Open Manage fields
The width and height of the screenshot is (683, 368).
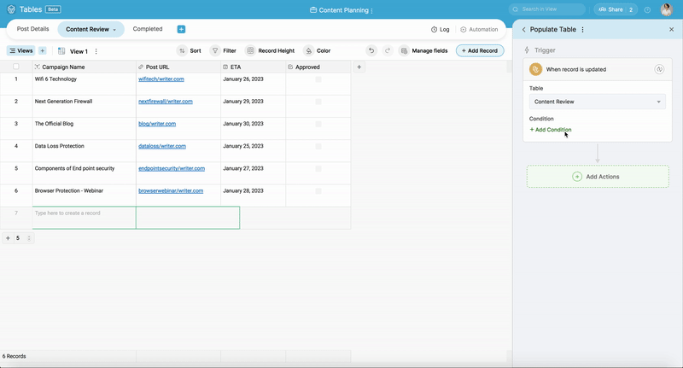point(405,51)
